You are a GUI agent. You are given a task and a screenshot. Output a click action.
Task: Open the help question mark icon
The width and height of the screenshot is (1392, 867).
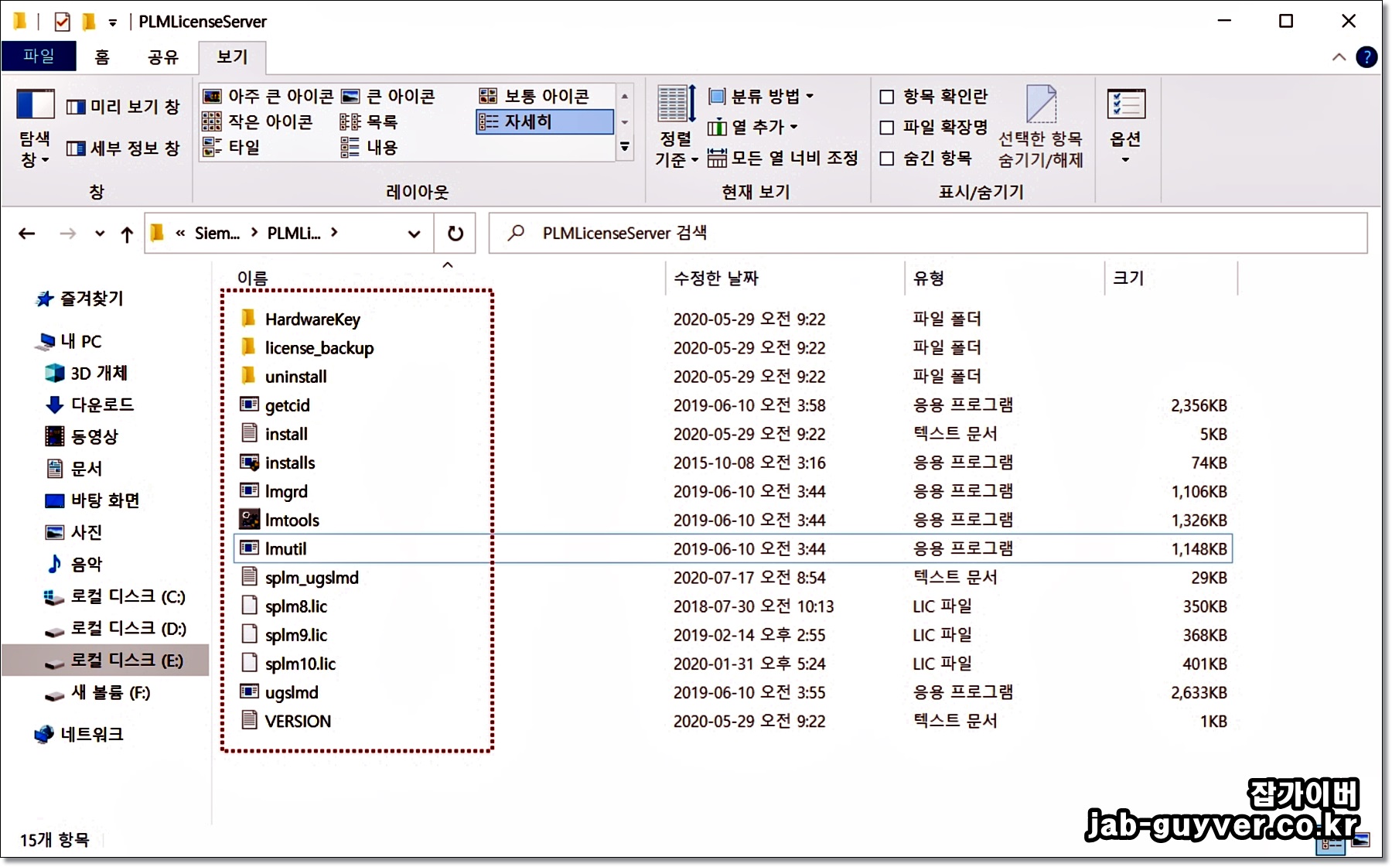(x=1366, y=57)
